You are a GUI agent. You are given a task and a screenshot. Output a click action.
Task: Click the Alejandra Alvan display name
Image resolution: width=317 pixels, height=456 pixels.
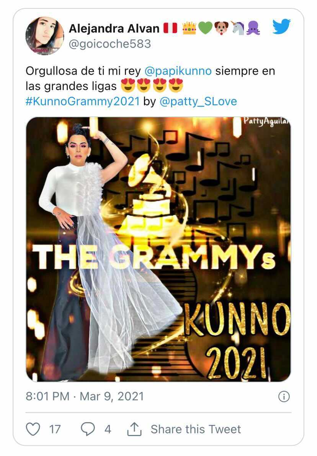(114, 28)
